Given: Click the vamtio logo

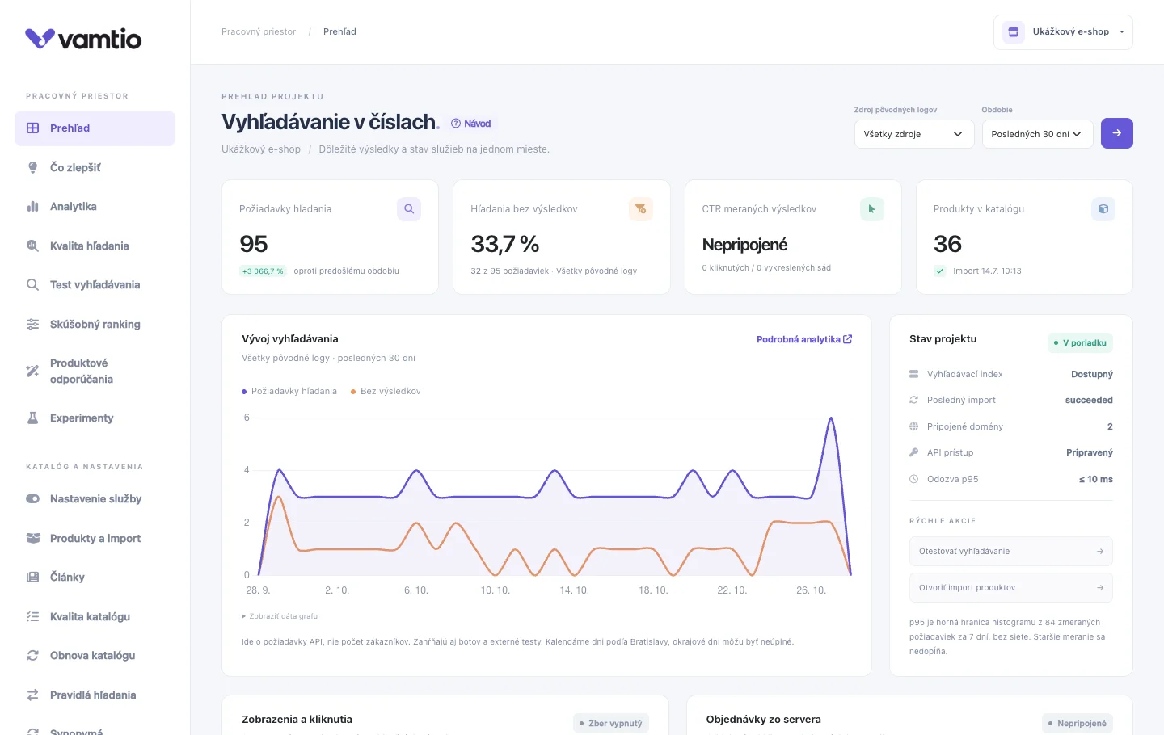Looking at the screenshot, I should click(x=83, y=39).
